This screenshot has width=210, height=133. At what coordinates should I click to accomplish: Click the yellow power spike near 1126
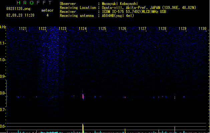click(x=125, y=131)
